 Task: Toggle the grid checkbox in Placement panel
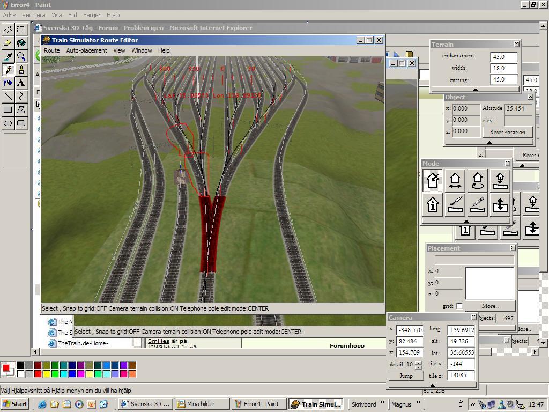(x=459, y=306)
